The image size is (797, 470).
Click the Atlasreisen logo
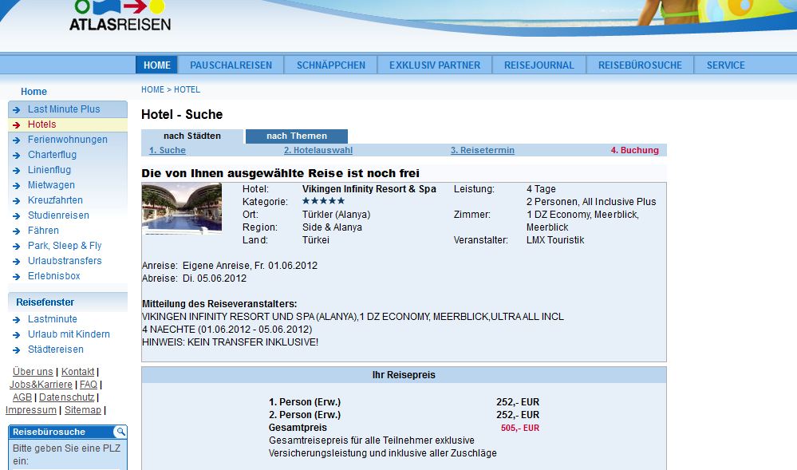(120, 16)
